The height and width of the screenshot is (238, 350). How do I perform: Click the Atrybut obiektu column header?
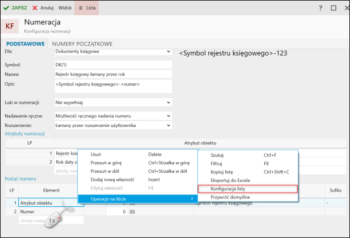pyautogui.click(x=200, y=143)
